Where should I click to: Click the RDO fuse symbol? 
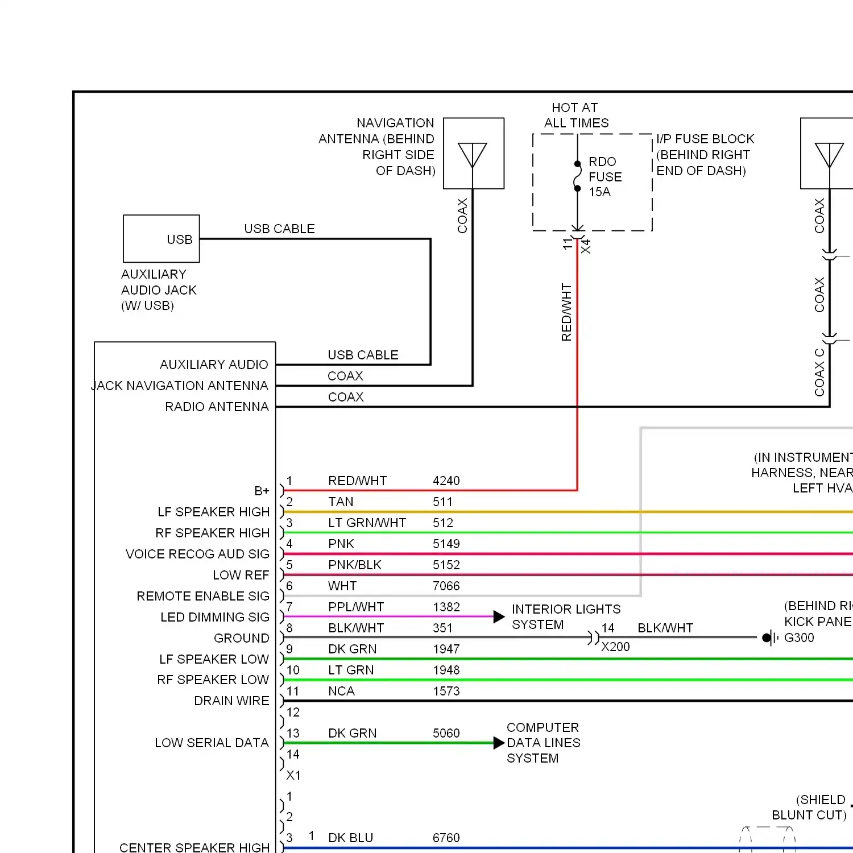577,176
